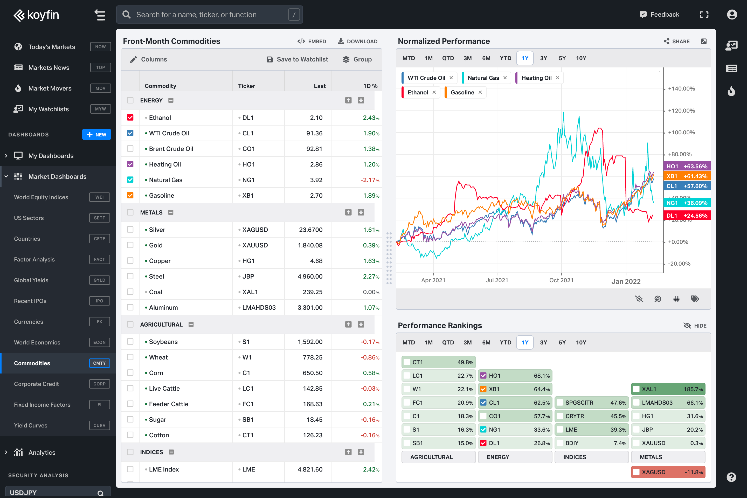747x498 pixels.
Task: Click the collapse sidebar menu icon
Action: click(100, 15)
